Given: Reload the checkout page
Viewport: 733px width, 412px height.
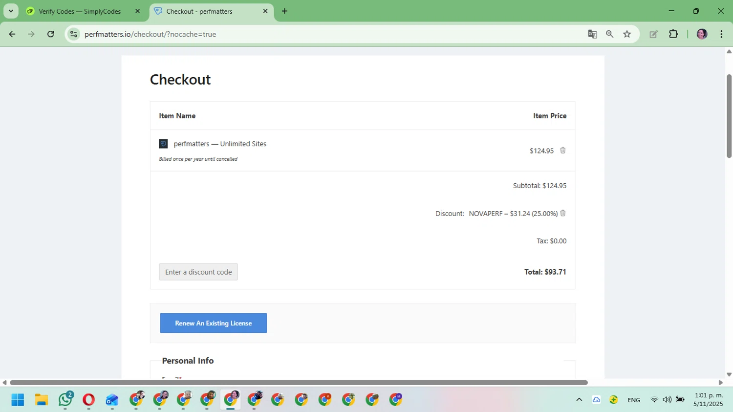Looking at the screenshot, I should click(51, 34).
